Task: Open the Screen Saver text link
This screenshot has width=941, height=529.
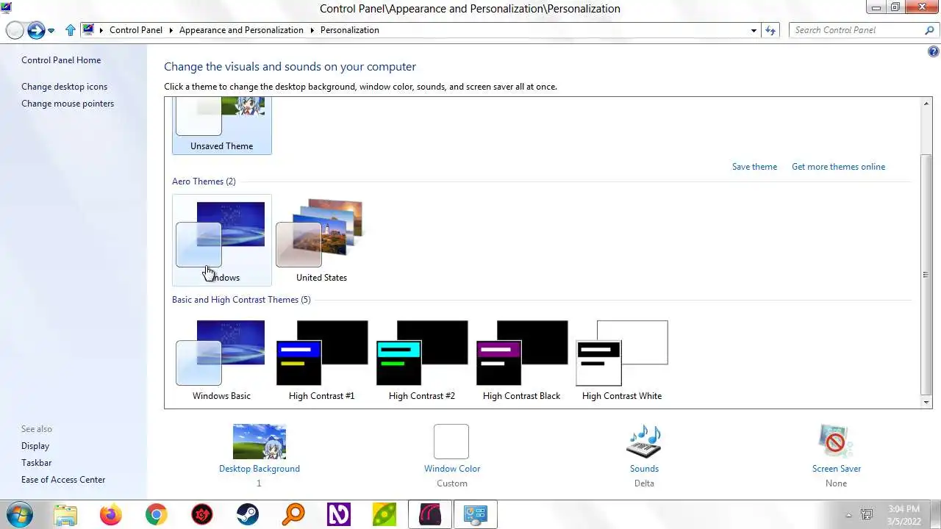Action: click(837, 469)
